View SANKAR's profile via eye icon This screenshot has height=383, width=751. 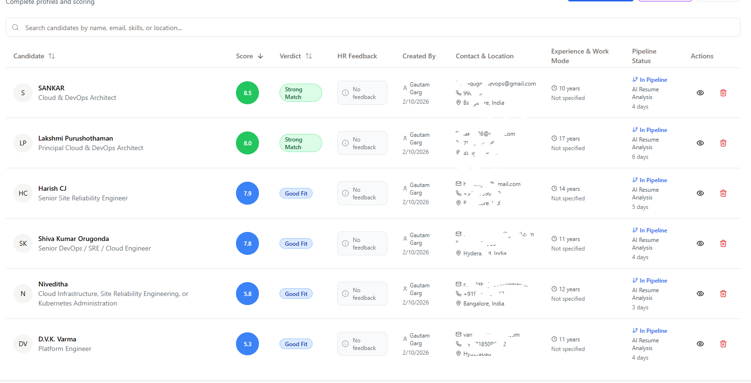[700, 93]
